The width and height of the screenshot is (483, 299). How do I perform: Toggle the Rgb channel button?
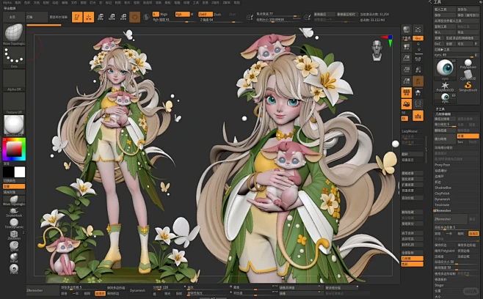[x=178, y=14]
